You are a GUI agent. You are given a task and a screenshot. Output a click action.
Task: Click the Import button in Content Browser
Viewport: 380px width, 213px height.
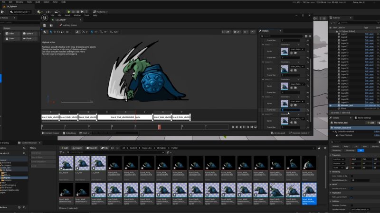pyautogui.click(x=77, y=148)
